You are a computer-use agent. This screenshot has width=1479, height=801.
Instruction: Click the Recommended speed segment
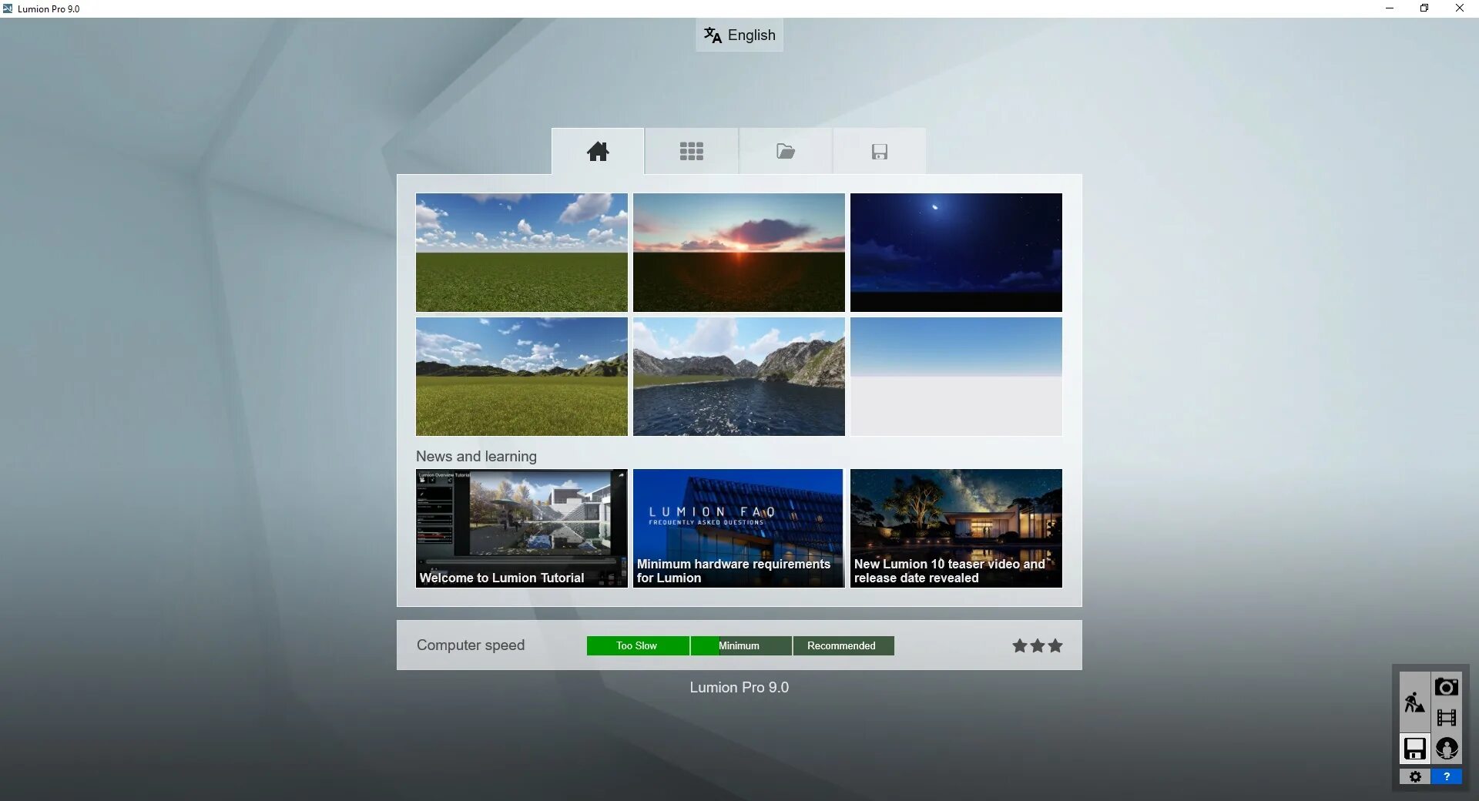pos(843,645)
